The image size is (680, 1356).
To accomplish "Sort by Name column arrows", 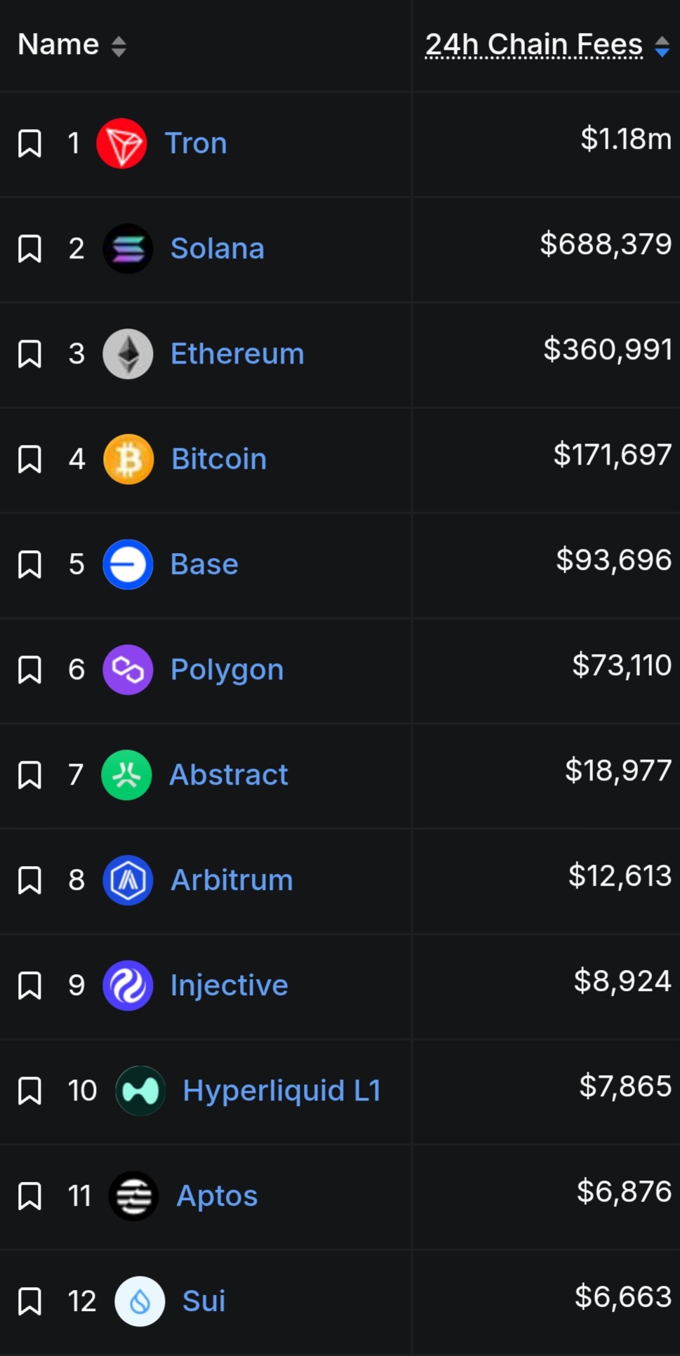I will [x=119, y=47].
